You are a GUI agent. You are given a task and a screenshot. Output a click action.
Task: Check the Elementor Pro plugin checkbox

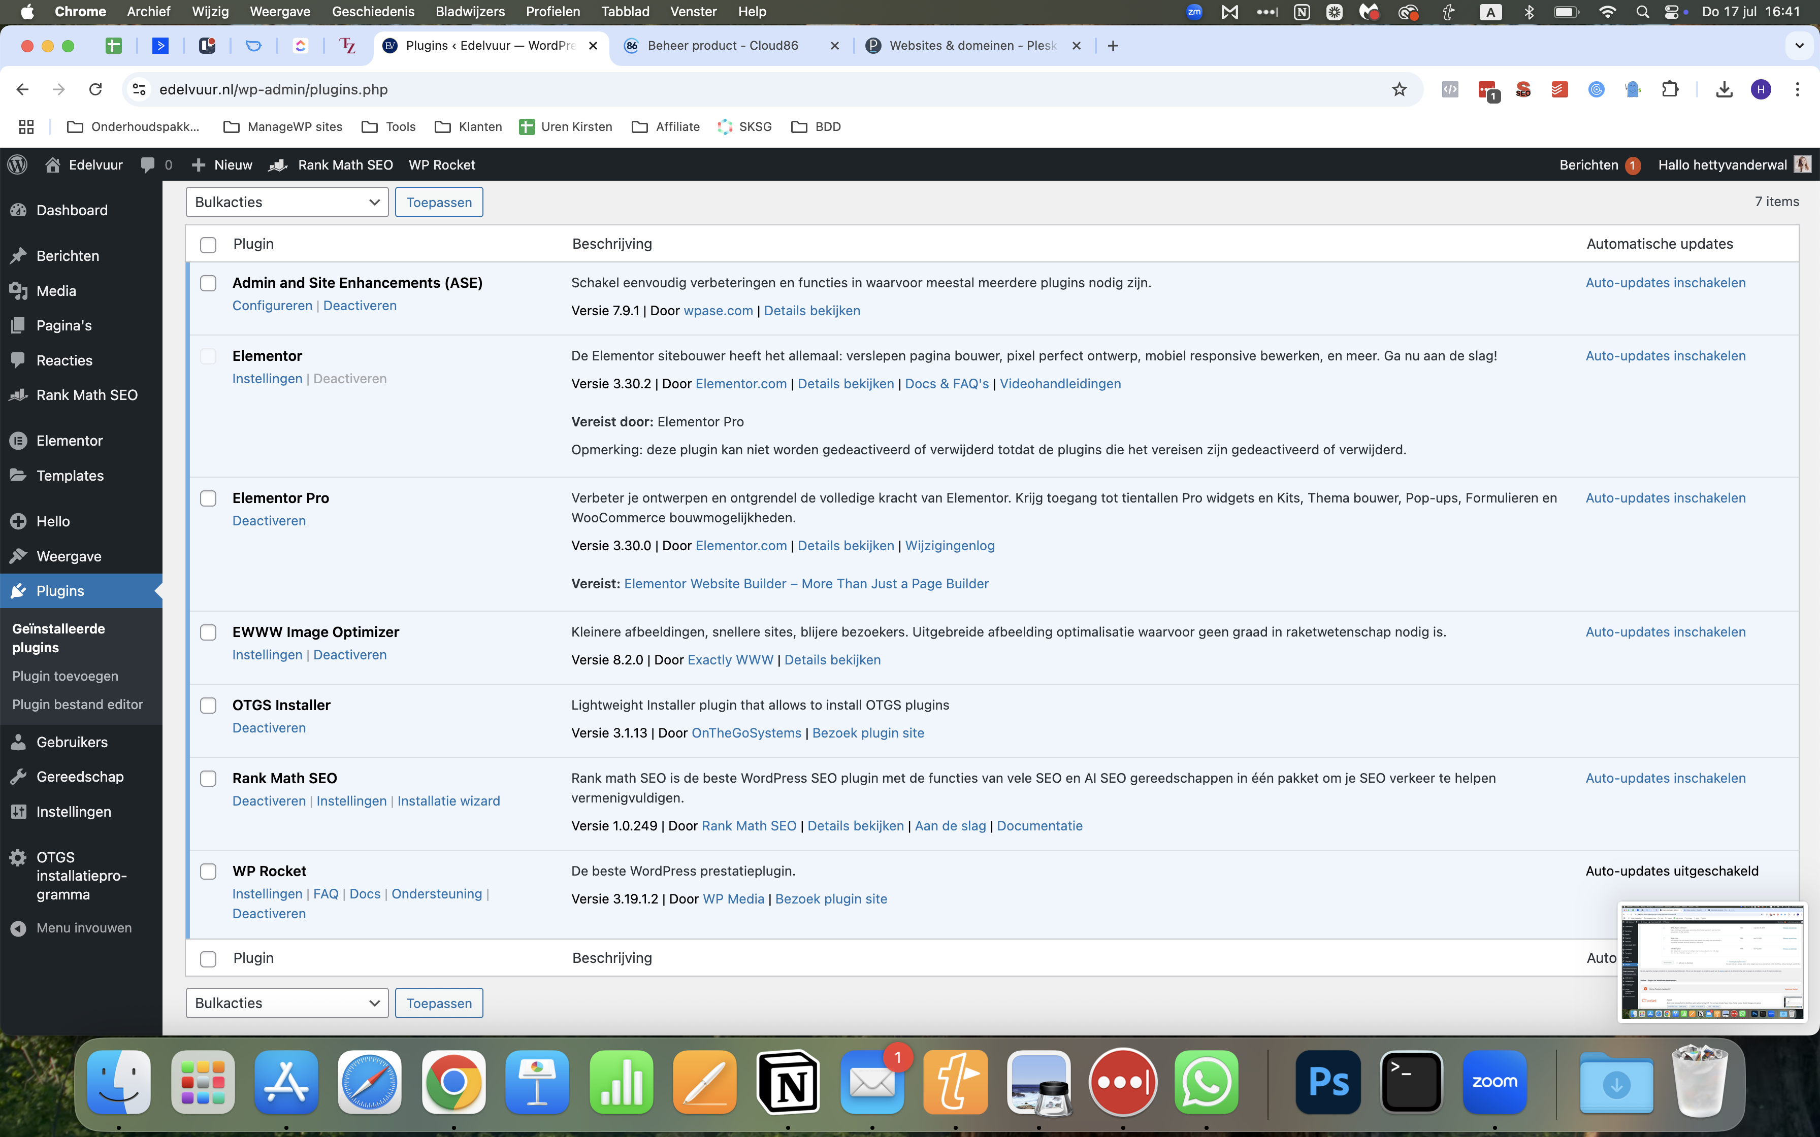click(x=208, y=498)
